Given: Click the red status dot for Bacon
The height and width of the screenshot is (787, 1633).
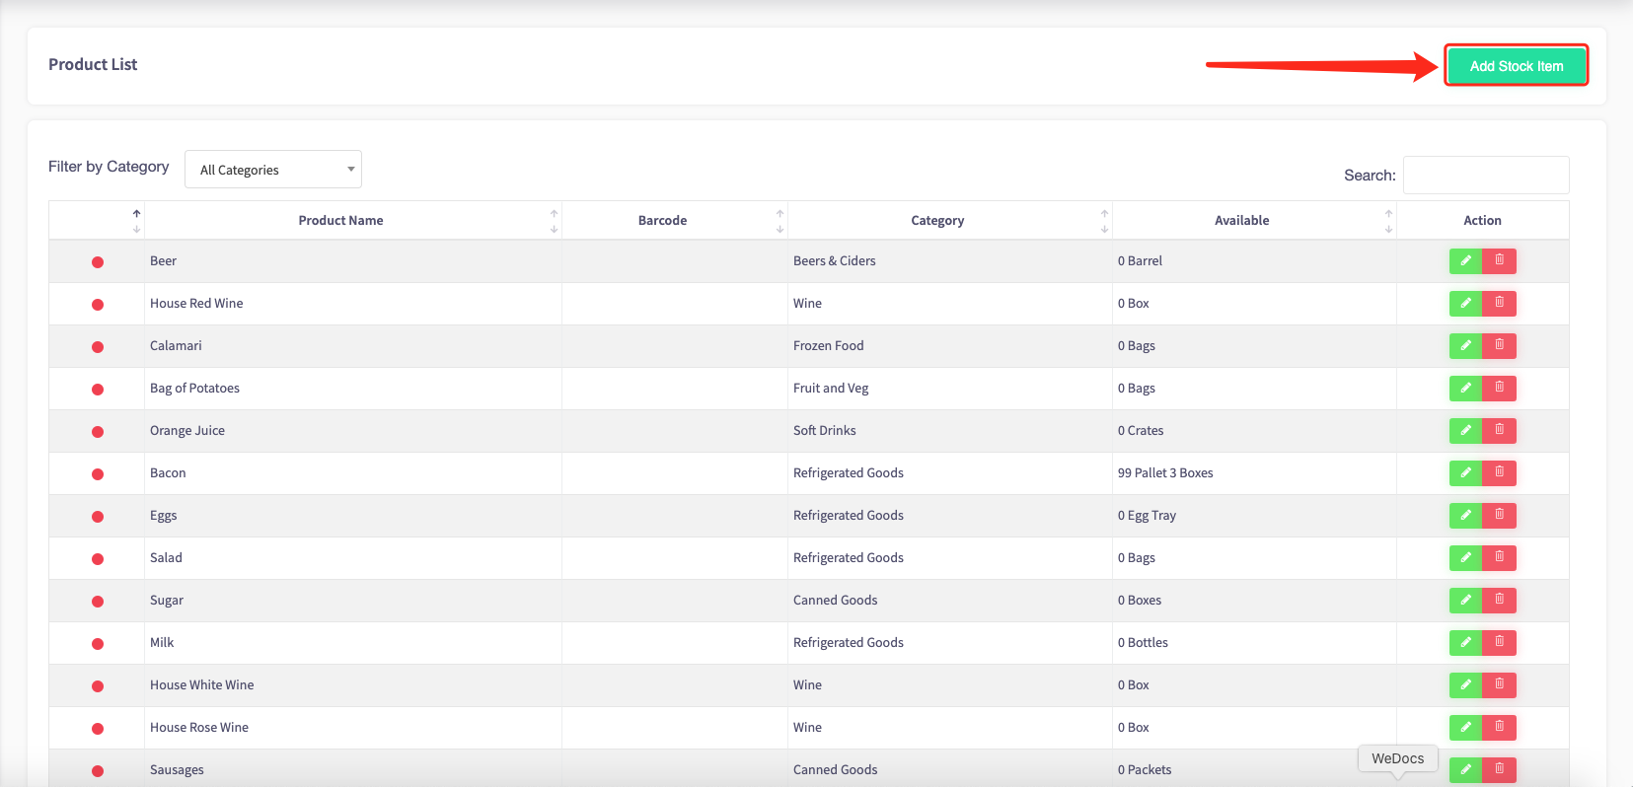Looking at the screenshot, I should 98,474.
